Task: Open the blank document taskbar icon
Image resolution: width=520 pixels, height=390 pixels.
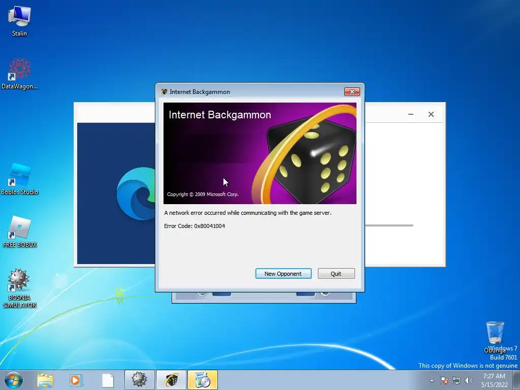Action: [108, 380]
